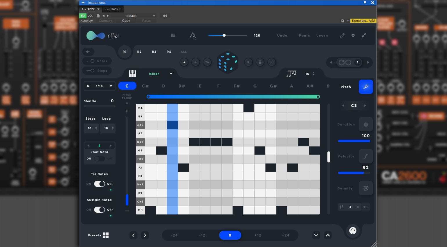The height and width of the screenshot is (247, 447).
Task: Click the Duration stopwatch icon
Action: (x=366, y=124)
